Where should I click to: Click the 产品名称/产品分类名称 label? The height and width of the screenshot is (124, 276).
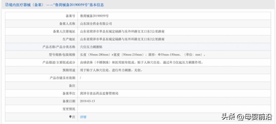pos(59,47)
